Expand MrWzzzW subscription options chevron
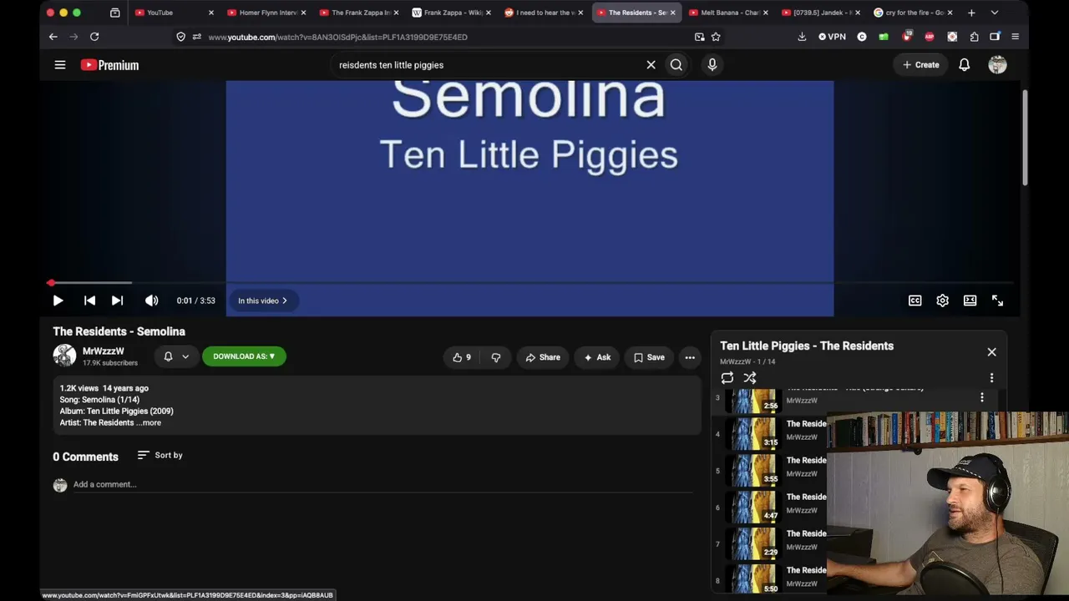 (x=185, y=356)
